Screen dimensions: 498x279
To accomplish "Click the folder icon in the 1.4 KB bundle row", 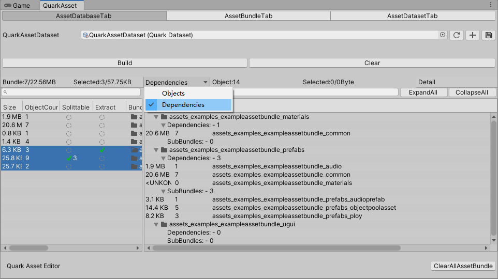I will (x=134, y=142).
